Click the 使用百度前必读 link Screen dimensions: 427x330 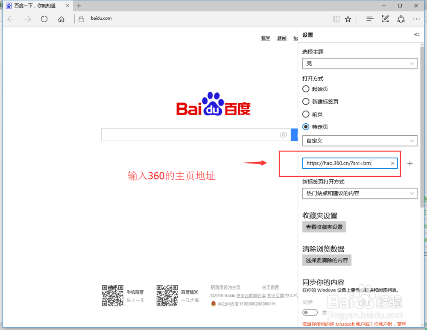tap(251, 295)
